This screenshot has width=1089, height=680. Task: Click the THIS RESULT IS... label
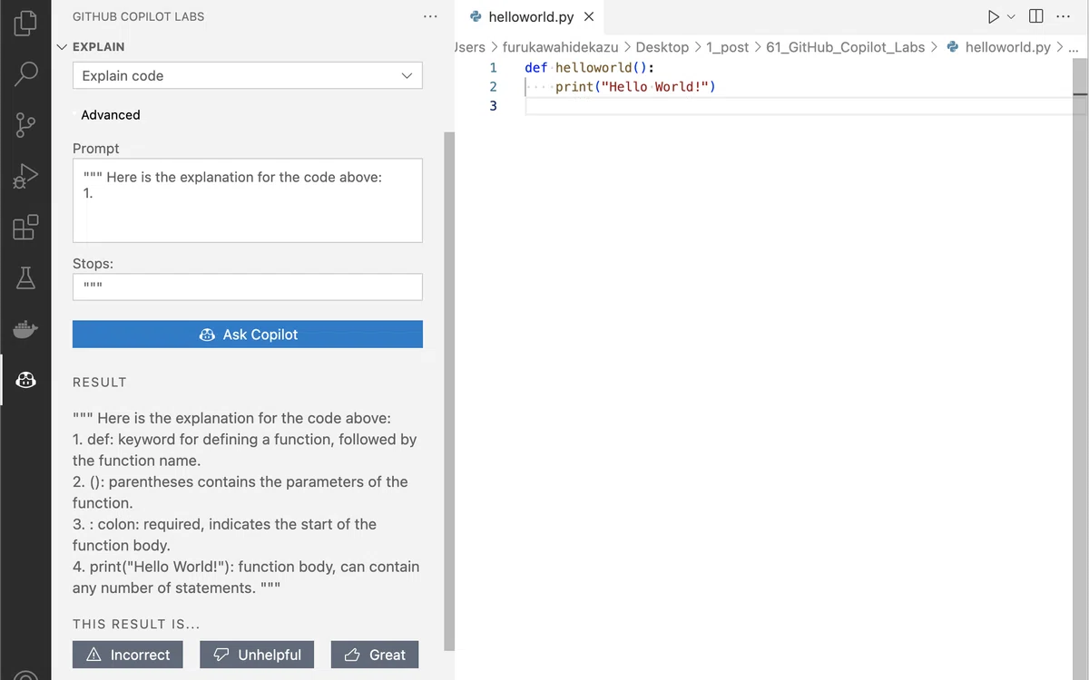[136, 624]
